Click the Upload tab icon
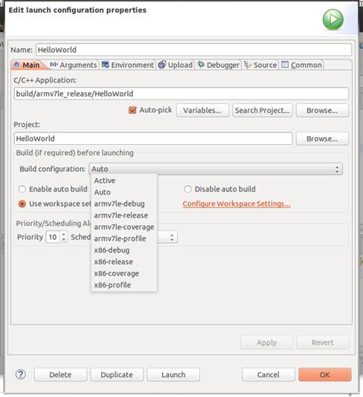363x397 pixels. [x=162, y=65]
